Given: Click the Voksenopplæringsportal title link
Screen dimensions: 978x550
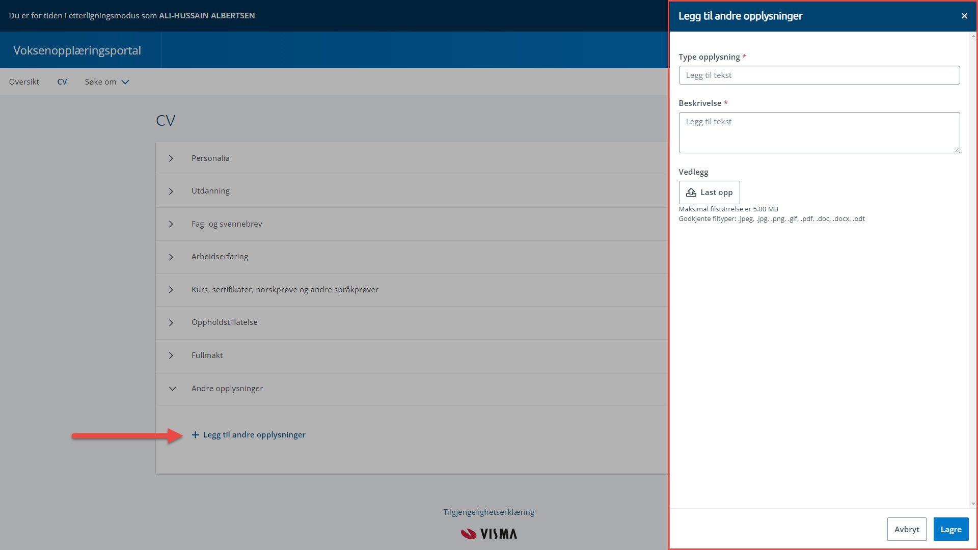Looking at the screenshot, I should click(77, 50).
